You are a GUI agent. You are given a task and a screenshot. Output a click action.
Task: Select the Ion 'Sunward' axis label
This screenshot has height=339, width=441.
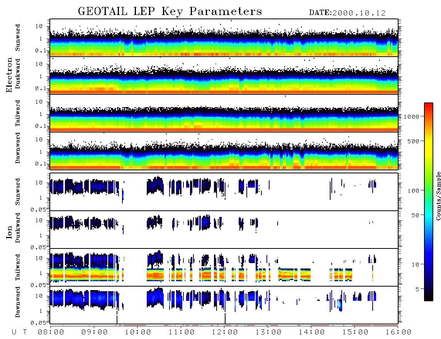[18, 192]
